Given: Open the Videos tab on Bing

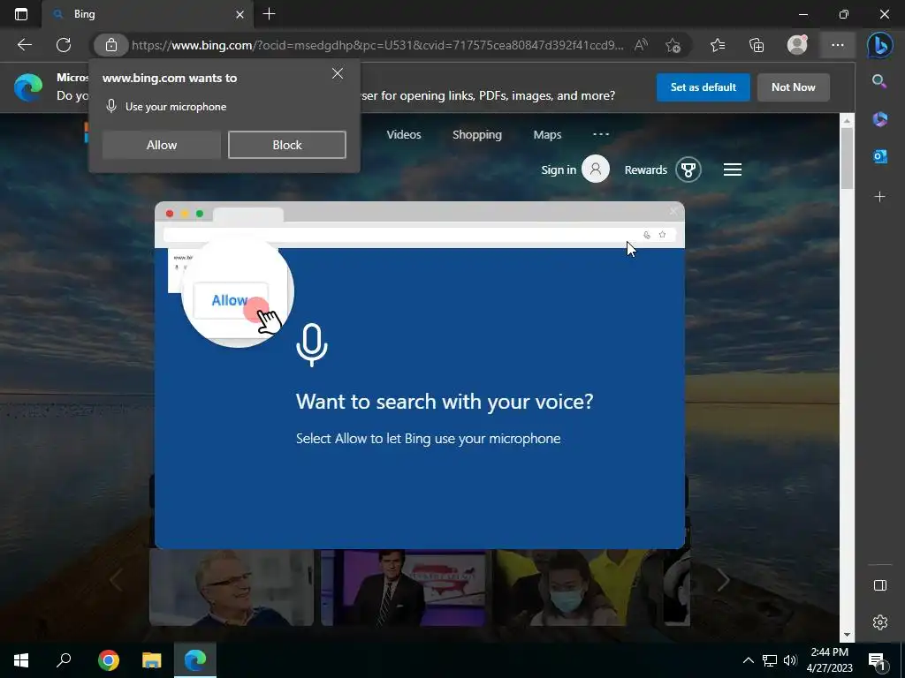Looking at the screenshot, I should point(403,134).
